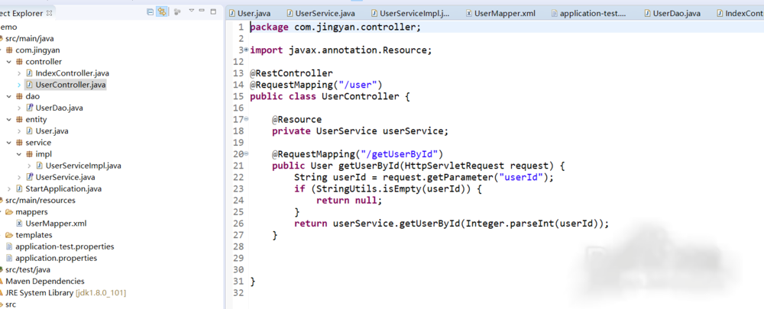Open the UserDao.java editor tab
Screen dimensions: 764x309
(681, 13)
